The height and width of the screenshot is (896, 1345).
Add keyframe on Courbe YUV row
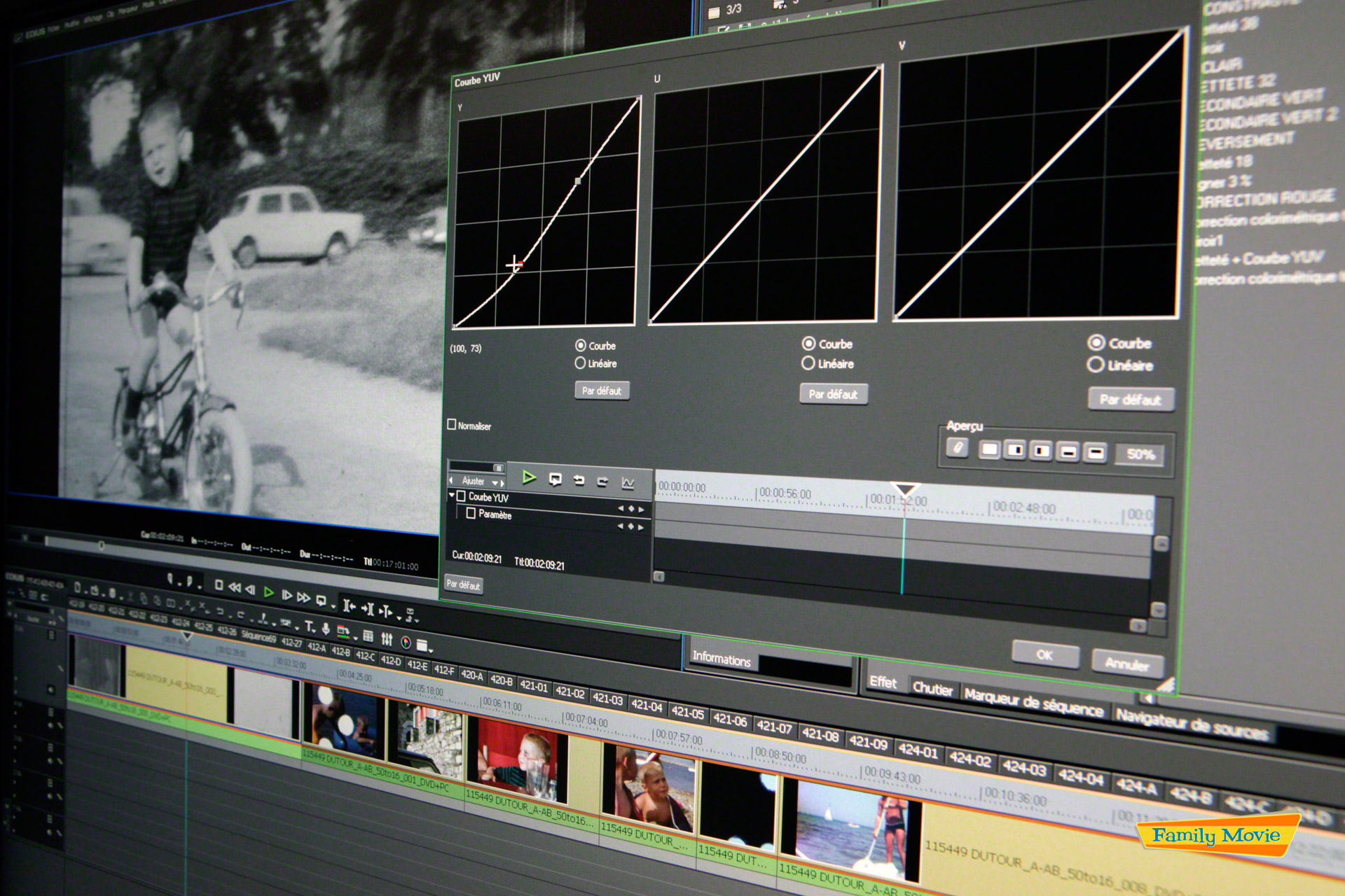(x=631, y=509)
